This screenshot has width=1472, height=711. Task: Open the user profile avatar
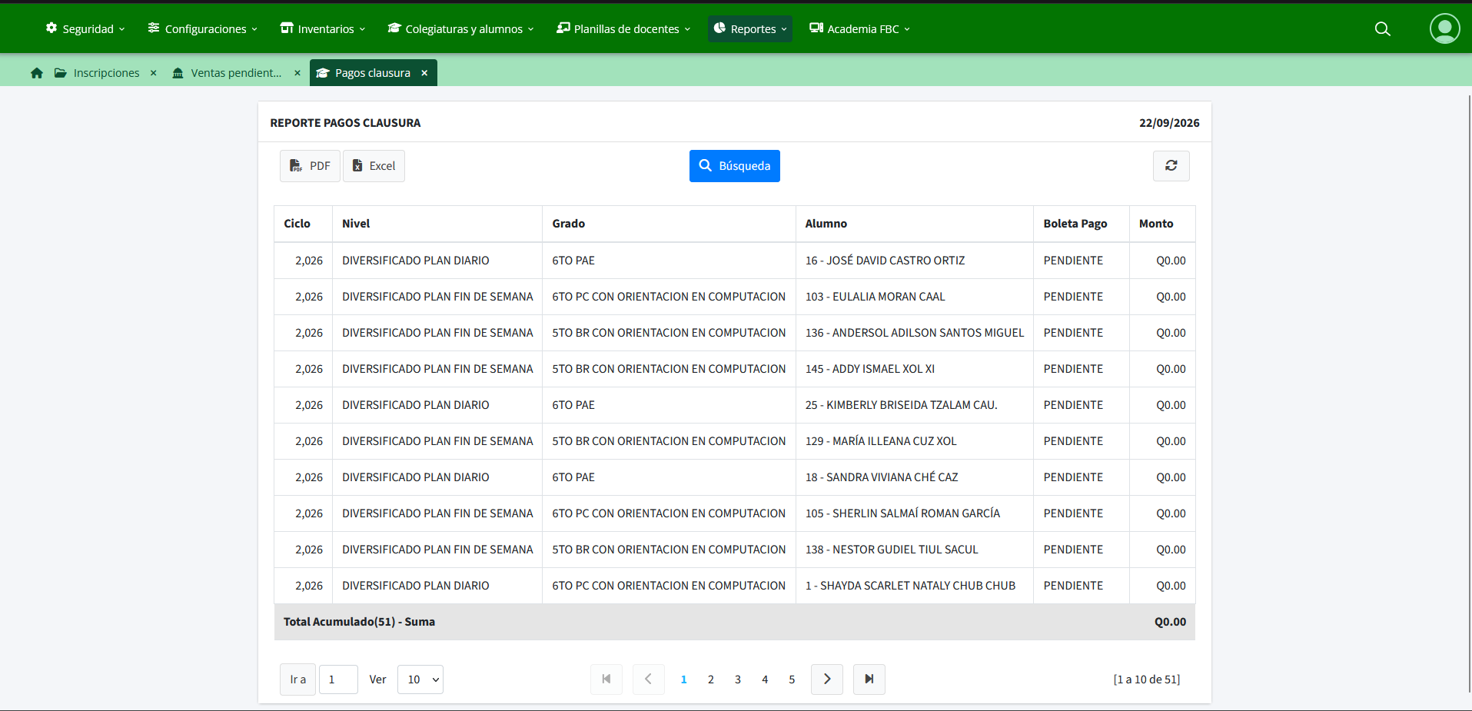(x=1444, y=28)
